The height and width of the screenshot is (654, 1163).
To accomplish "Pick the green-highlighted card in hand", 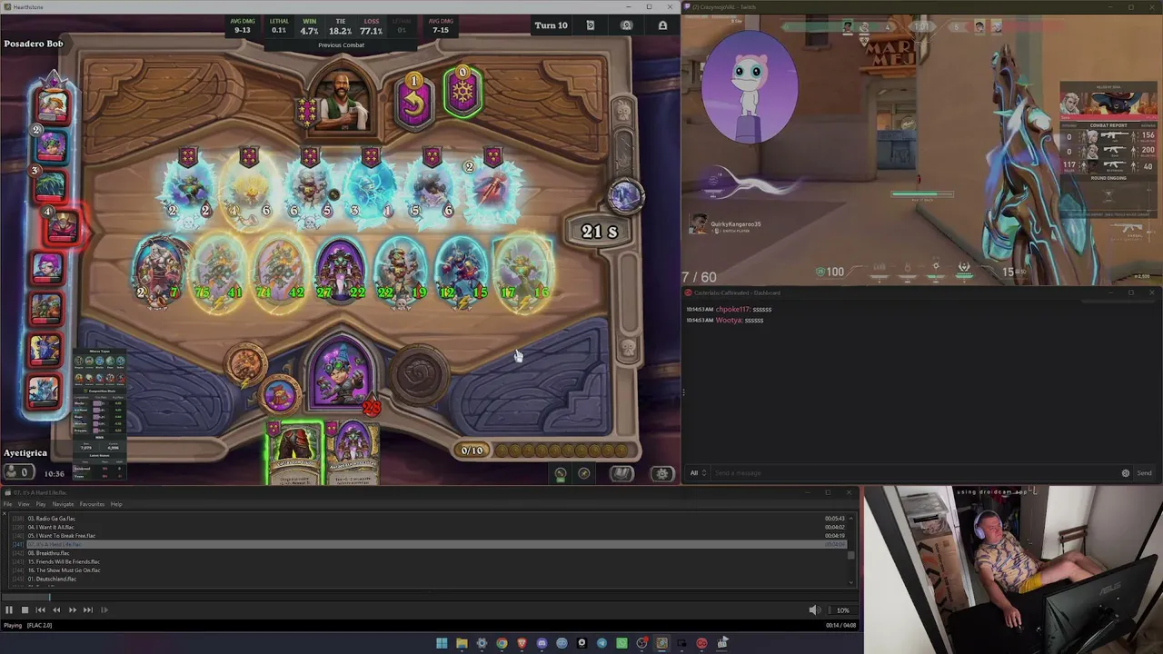I will click(294, 452).
